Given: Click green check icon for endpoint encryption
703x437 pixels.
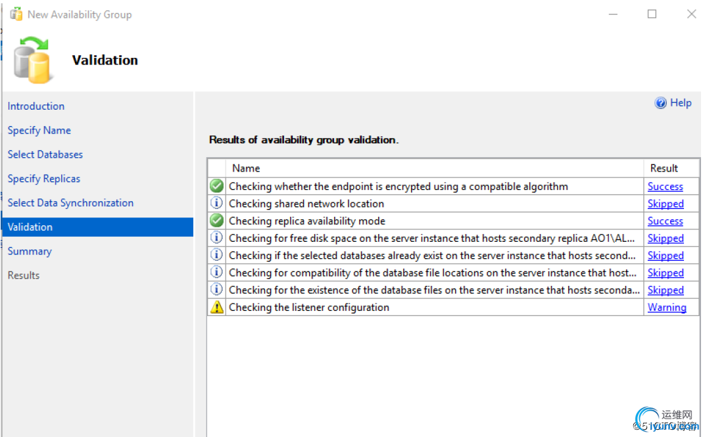Looking at the screenshot, I should click(216, 187).
